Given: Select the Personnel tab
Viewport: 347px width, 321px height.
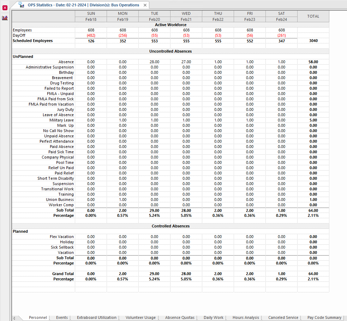Looking at the screenshot, I should click(x=38, y=317).
